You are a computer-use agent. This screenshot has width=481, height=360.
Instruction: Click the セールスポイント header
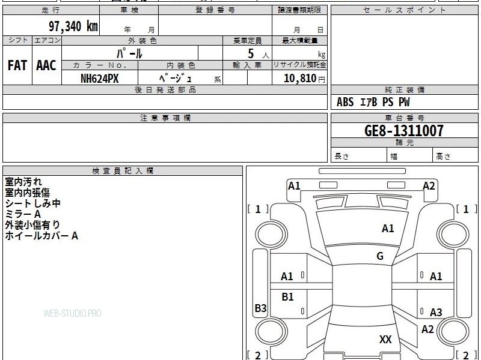point(404,10)
